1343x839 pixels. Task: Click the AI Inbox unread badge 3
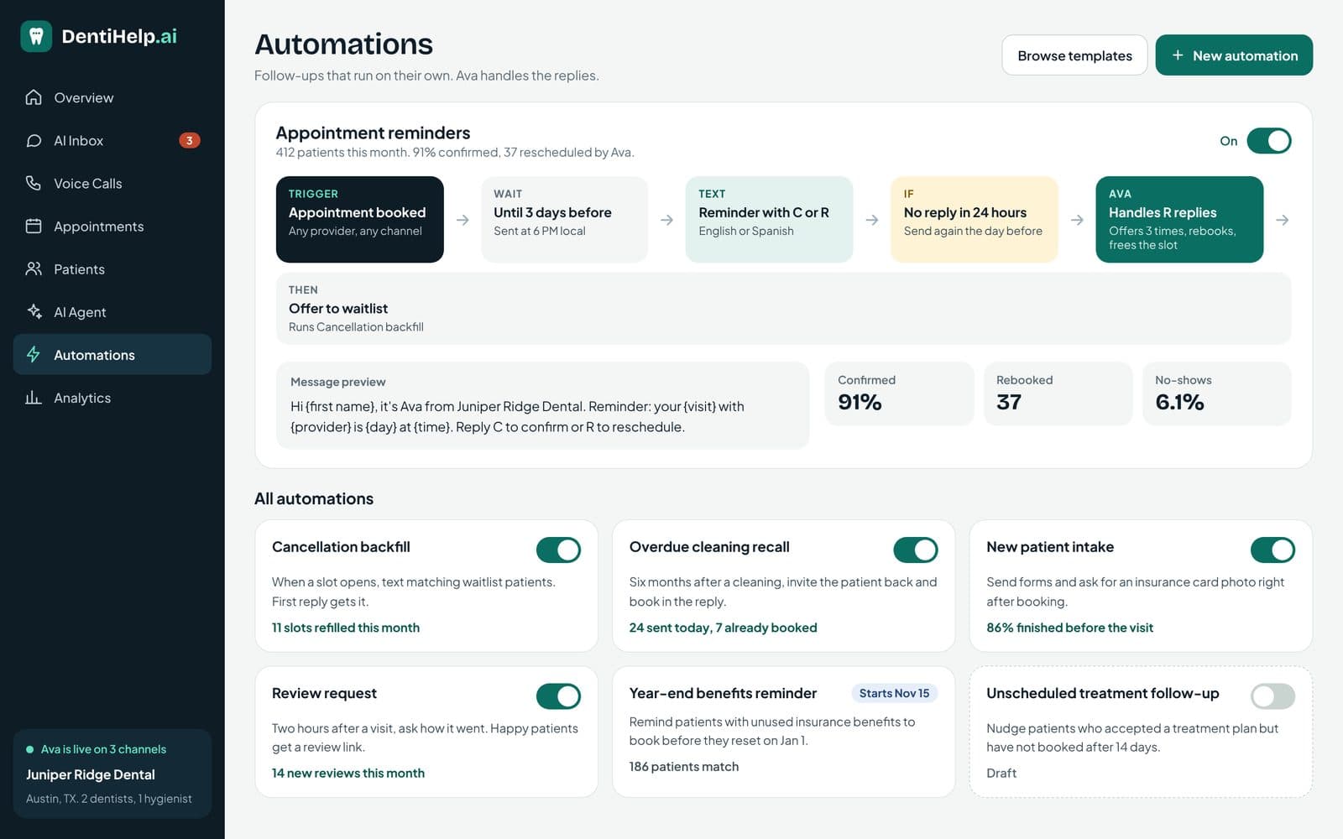190,140
